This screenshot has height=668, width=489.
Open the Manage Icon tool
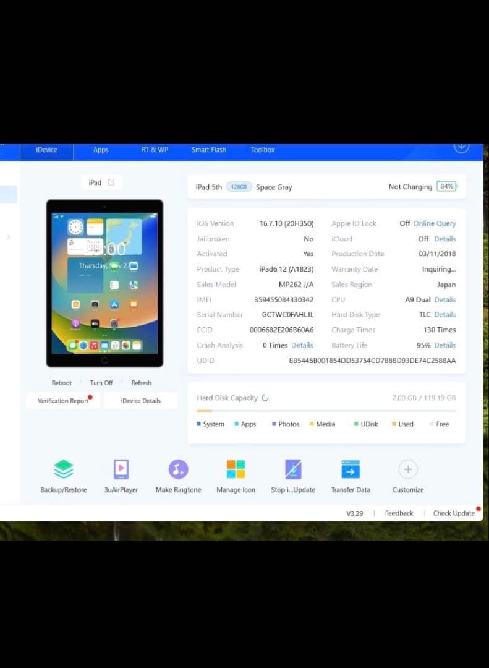click(236, 469)
